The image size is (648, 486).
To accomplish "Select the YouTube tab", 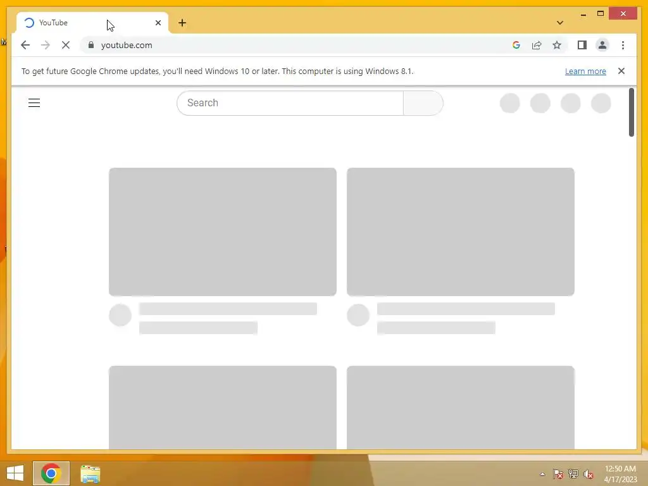I will pos(92,23).
